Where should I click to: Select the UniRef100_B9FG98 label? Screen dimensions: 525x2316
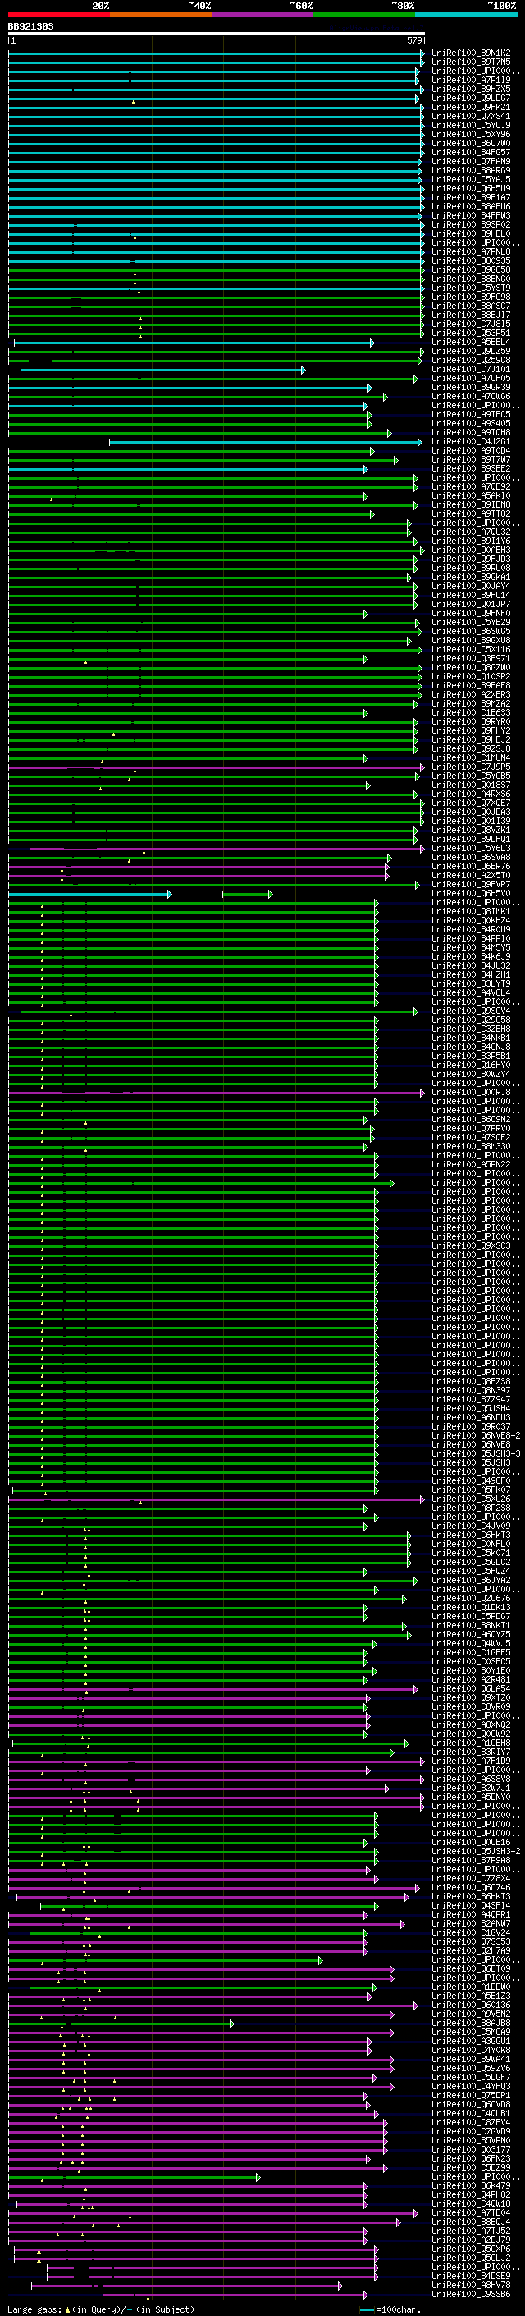point(471,297)
